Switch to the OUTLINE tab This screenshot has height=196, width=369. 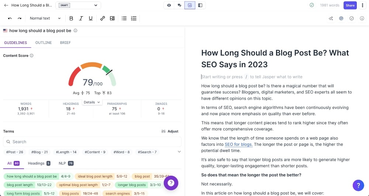pos(44,42)
